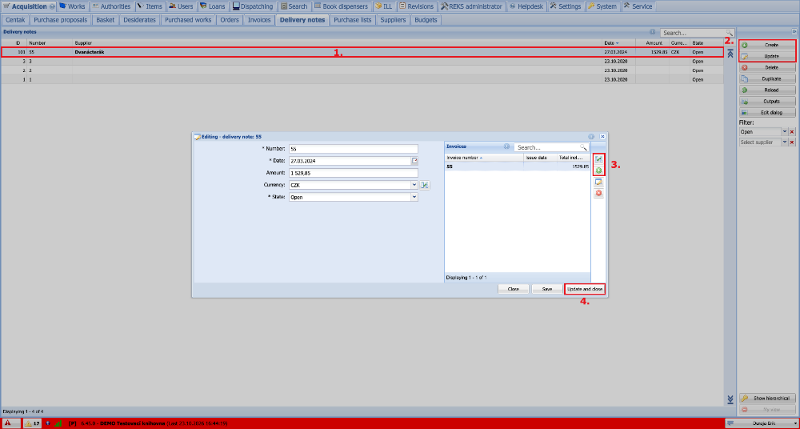
Task: Jump to last record with double-down arrow
Action: 730,399
